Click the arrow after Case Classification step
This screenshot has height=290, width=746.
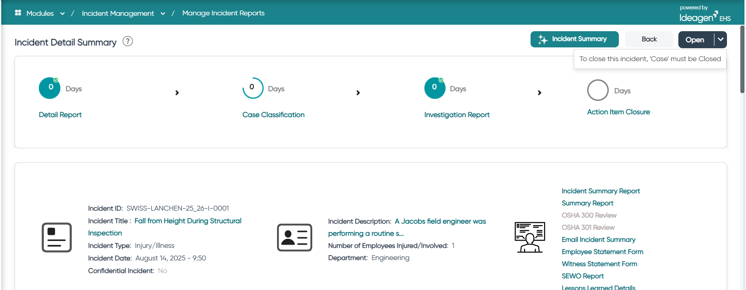click(358, 93)
